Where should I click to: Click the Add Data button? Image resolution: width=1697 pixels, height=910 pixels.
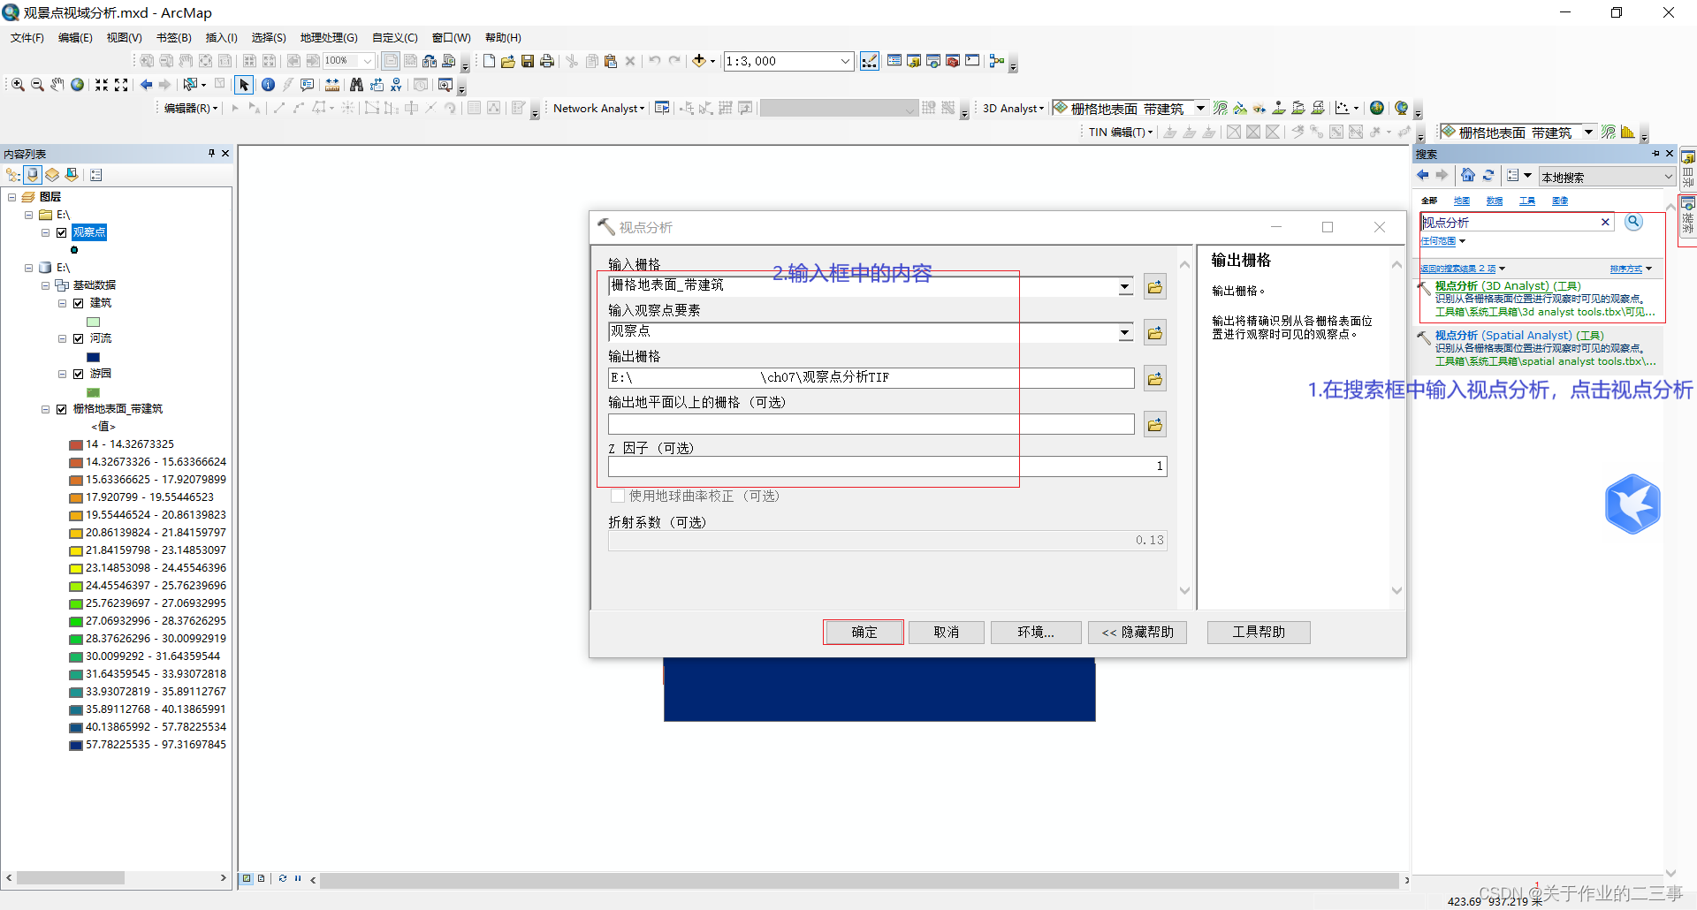click(x=699, y=61)
